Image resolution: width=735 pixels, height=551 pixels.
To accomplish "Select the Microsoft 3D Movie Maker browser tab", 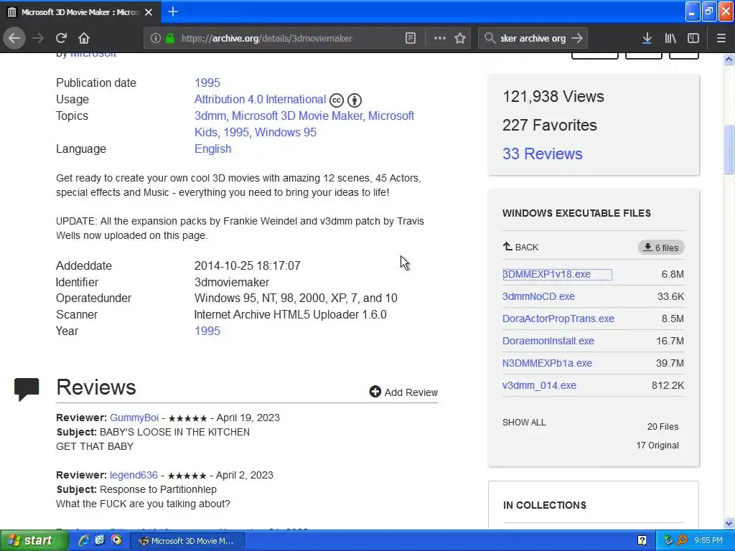I will (80, 12).
